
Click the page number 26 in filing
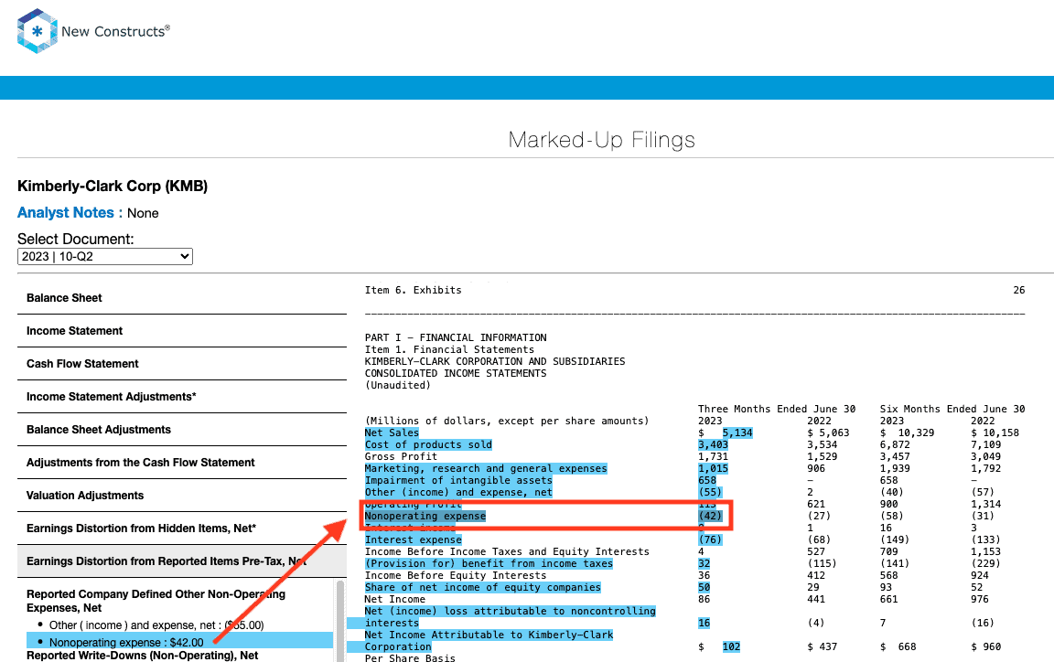(1019, 291)
